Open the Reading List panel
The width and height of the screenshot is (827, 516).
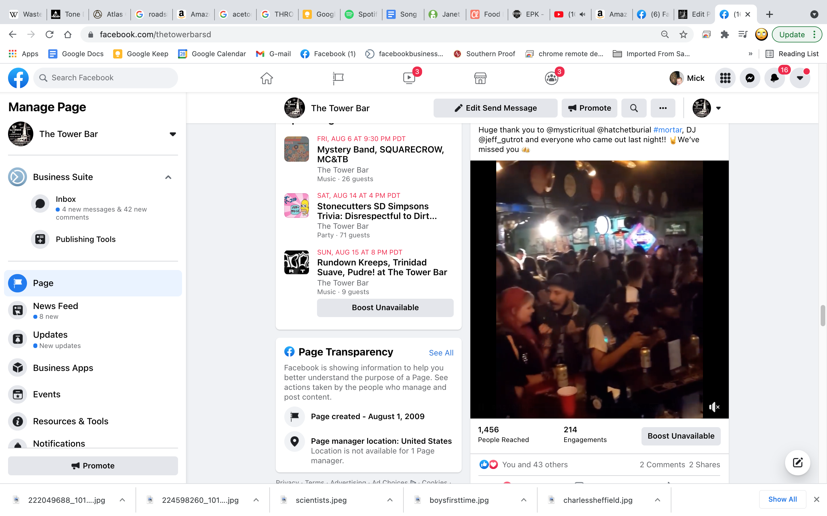pos(792,54)
